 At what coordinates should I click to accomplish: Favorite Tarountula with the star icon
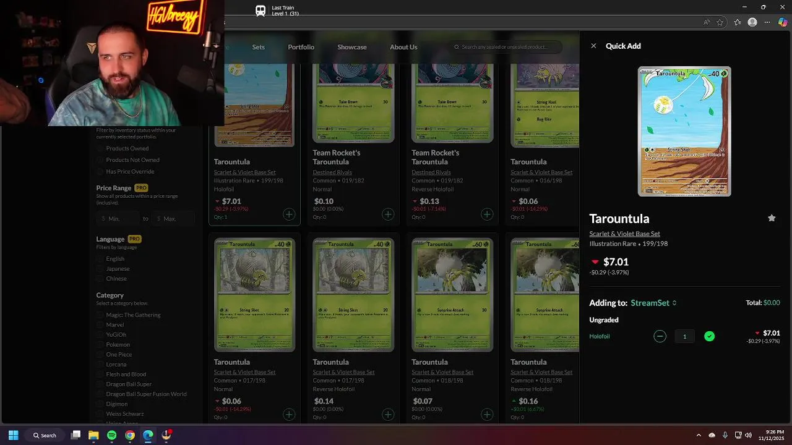point(772,218)
